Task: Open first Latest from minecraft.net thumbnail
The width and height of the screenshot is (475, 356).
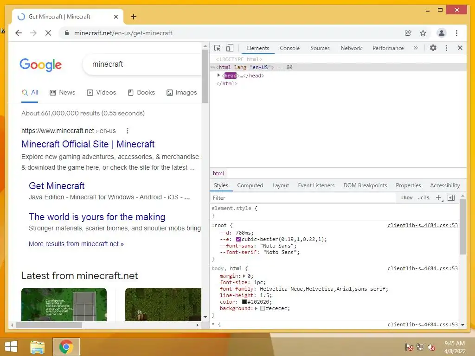Action: point(64,304)
